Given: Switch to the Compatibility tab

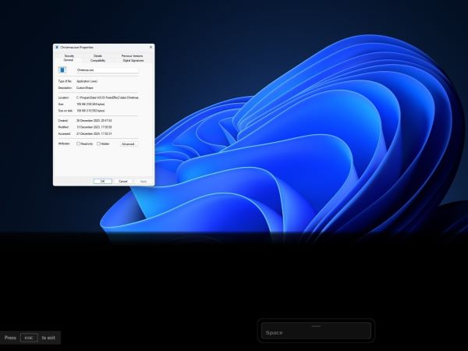Looking at the screenshot, I should click(98, 60).
